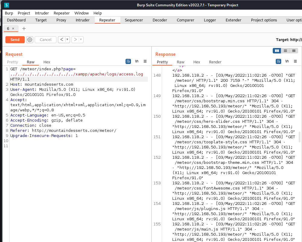Open the Project menu
Viewport: 302px width, 242px height.
pyautogui.click(x=24, y=13)
